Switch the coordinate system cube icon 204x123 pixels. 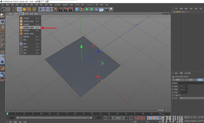[55, 9]
